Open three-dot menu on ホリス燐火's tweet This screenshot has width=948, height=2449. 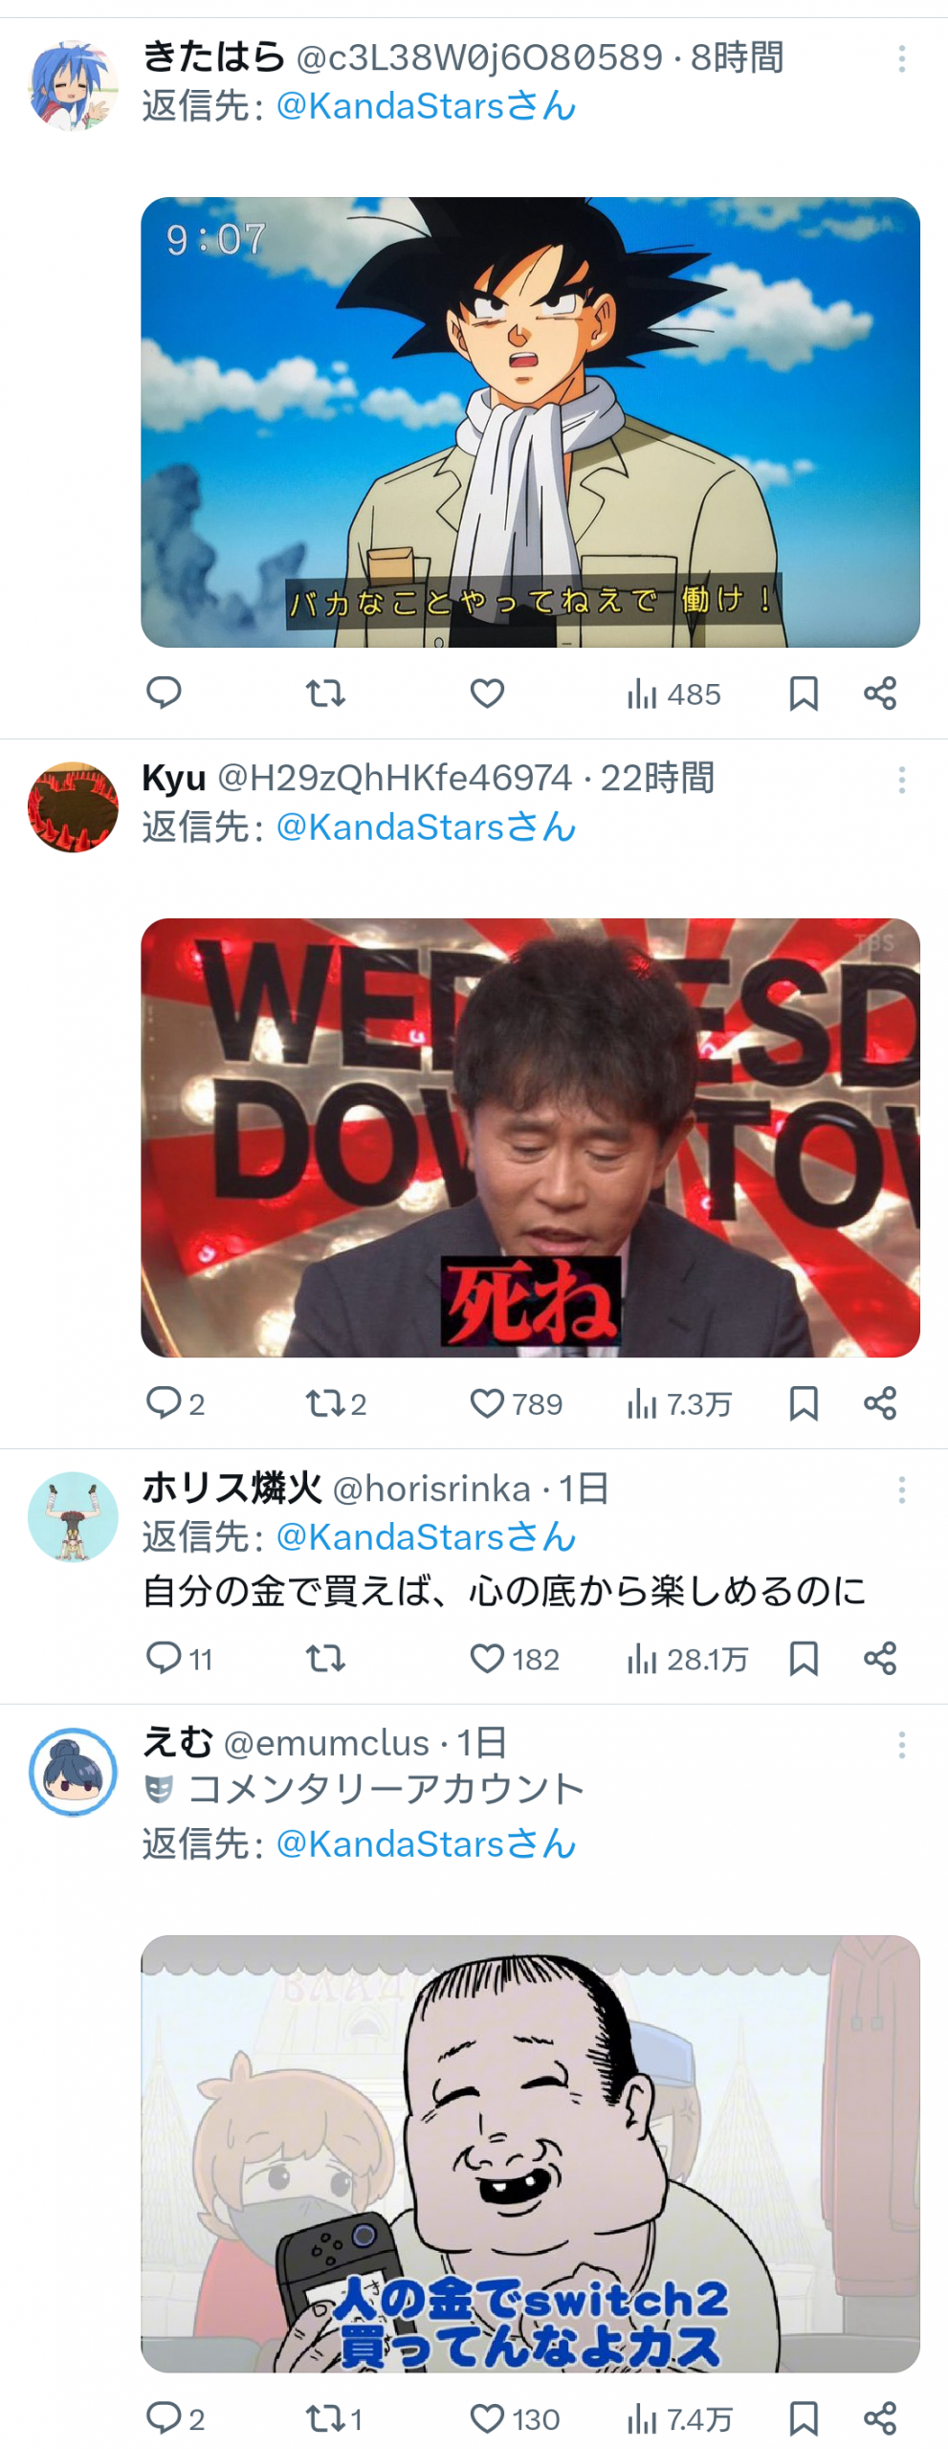(x=901, y=1490)
